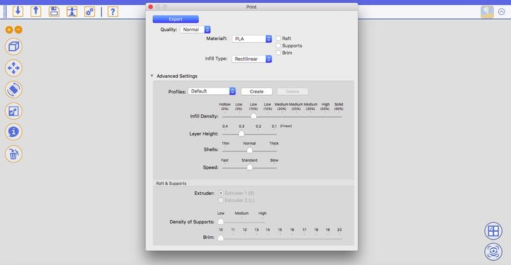
Task: Open the Settings gears icon
Action: point(89,11)
